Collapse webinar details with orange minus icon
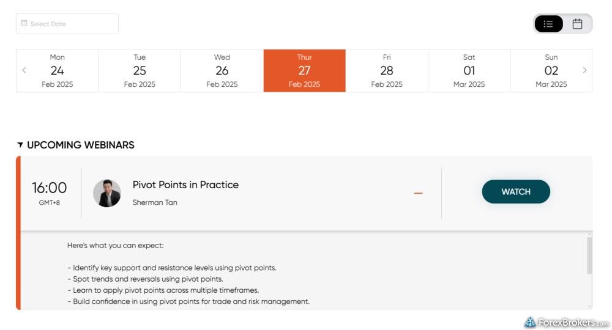Image resolution: width=612 pixels, height=330 pixels. (x=419, y=193)
